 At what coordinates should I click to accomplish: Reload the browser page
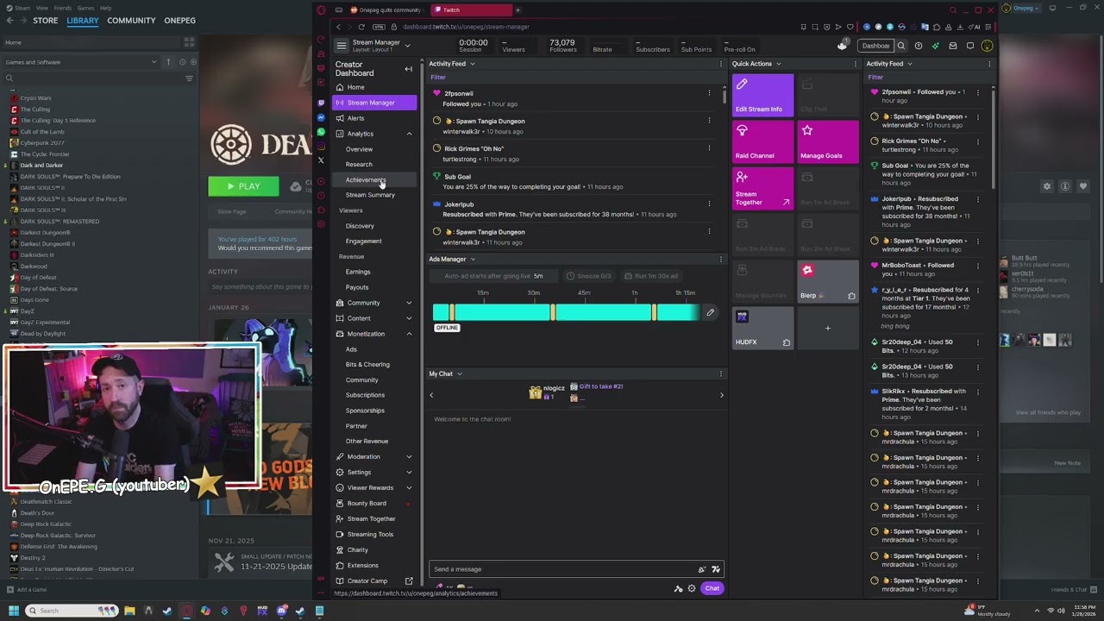tap(361, 27)
